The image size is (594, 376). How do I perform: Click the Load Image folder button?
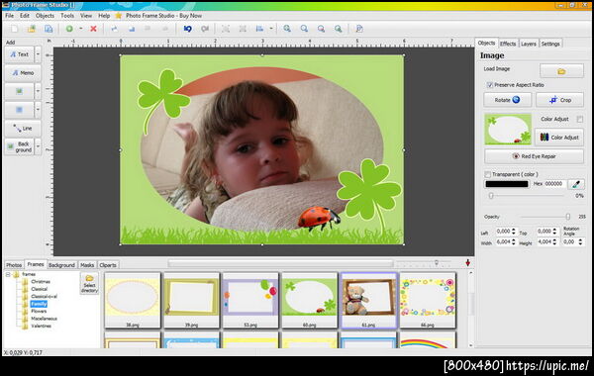pyautogui.click(x=561, y=71)
